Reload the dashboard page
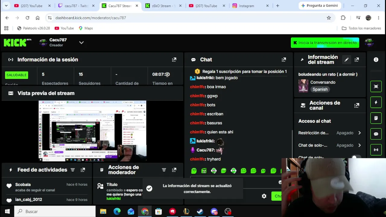386x217 pixels. click(x=27, y=18)
